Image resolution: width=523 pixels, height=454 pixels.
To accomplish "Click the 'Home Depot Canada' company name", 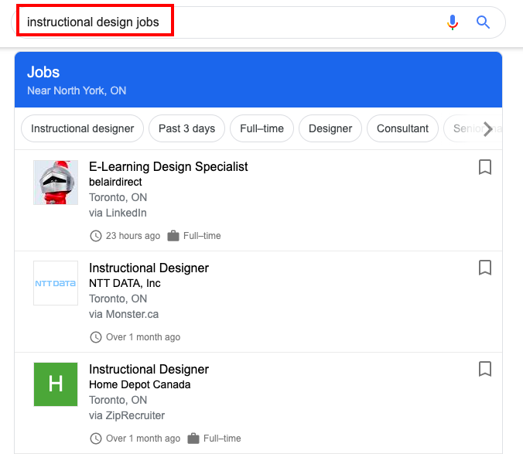I will (x=140, y=384).
